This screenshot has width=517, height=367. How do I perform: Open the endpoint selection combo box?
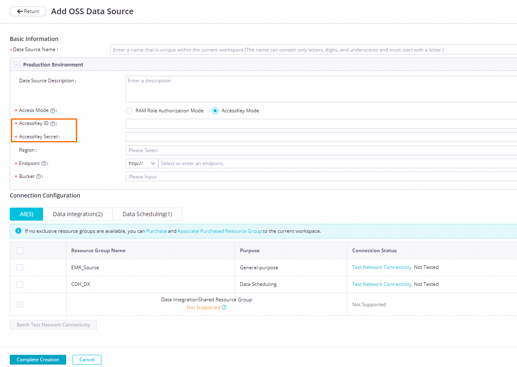pos(337,163)
